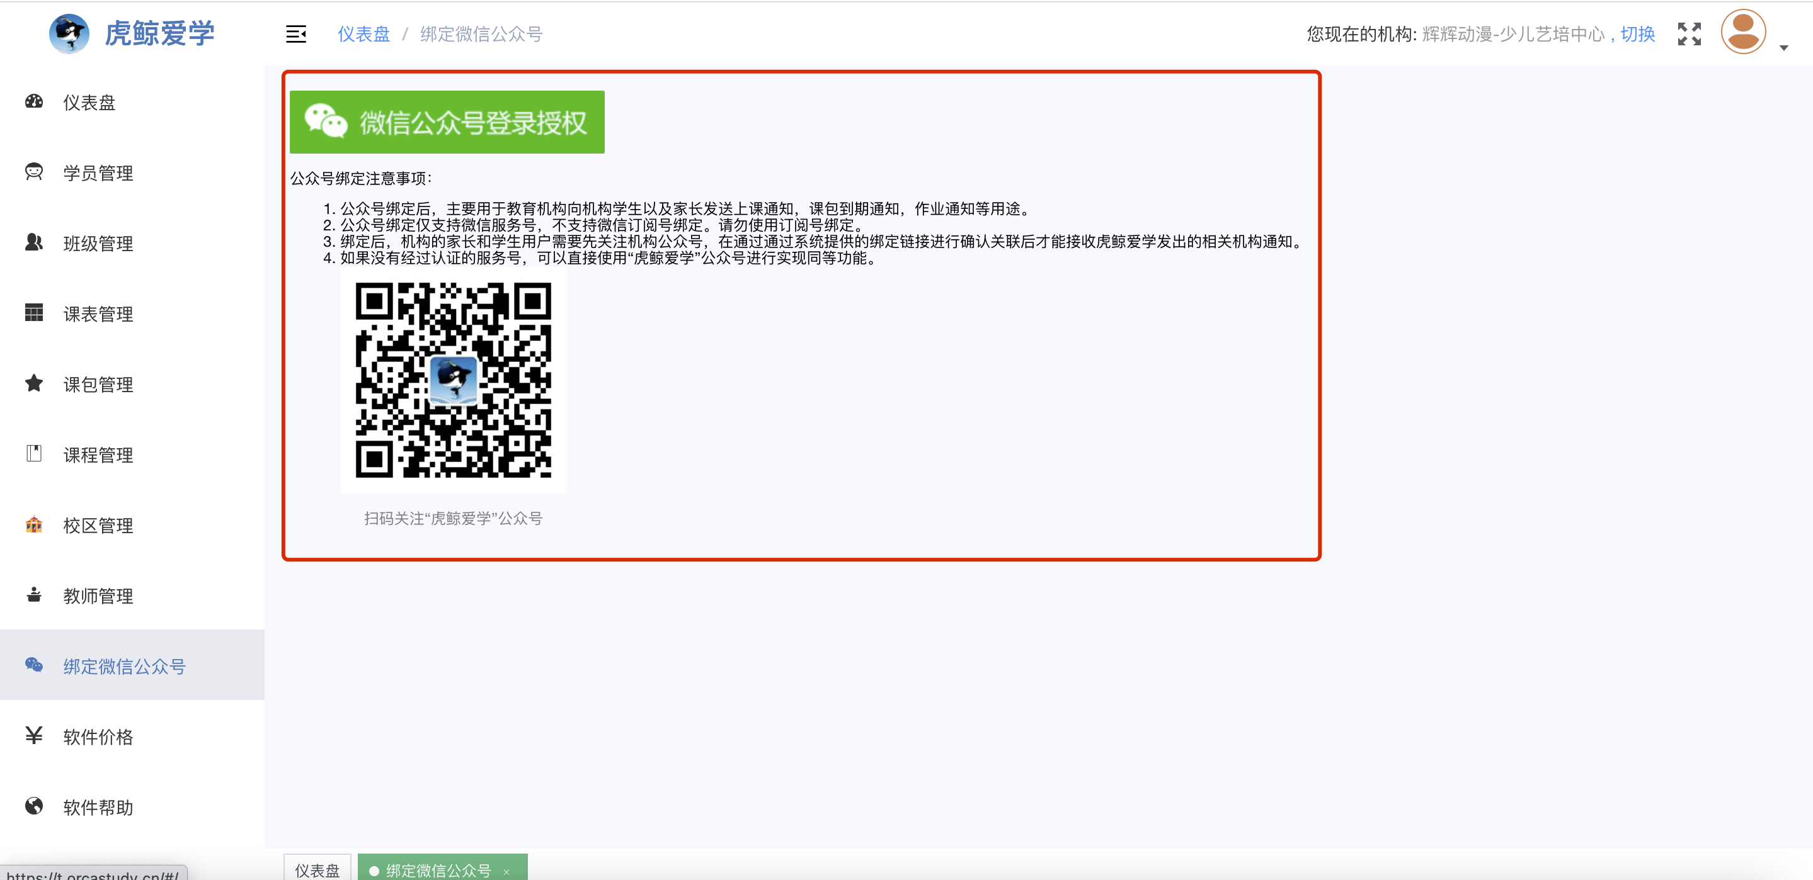Click the 绑定微信公众号 breadcrumb text
This screenshot has height=880, width=1813.
(x=481, y=34)
